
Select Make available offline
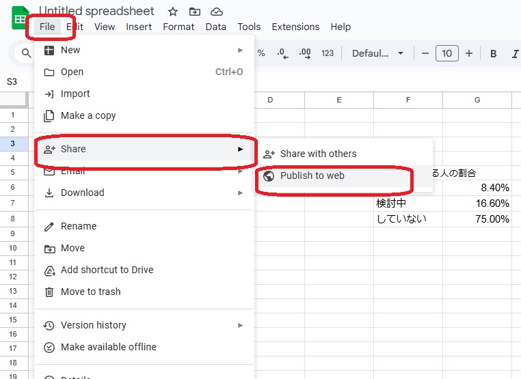[144, 347]
